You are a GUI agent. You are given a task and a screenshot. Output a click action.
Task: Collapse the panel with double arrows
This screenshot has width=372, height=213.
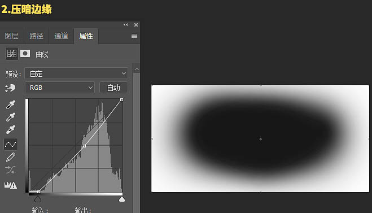tap(125, 25)
